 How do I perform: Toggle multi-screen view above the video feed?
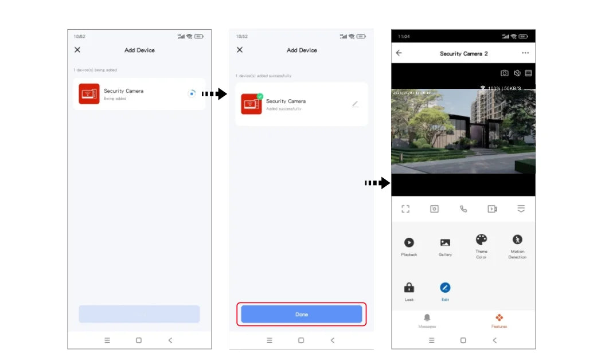(528, 73)
